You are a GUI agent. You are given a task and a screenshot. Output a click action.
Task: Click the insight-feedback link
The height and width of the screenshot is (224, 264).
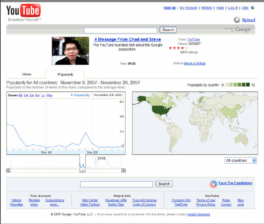click(199, 214)
